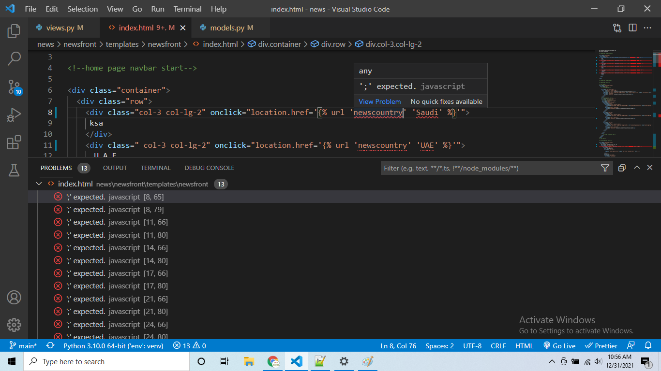Open the Search view icon
The height and width of the screenshot is (371, 661).
point(14,59)
